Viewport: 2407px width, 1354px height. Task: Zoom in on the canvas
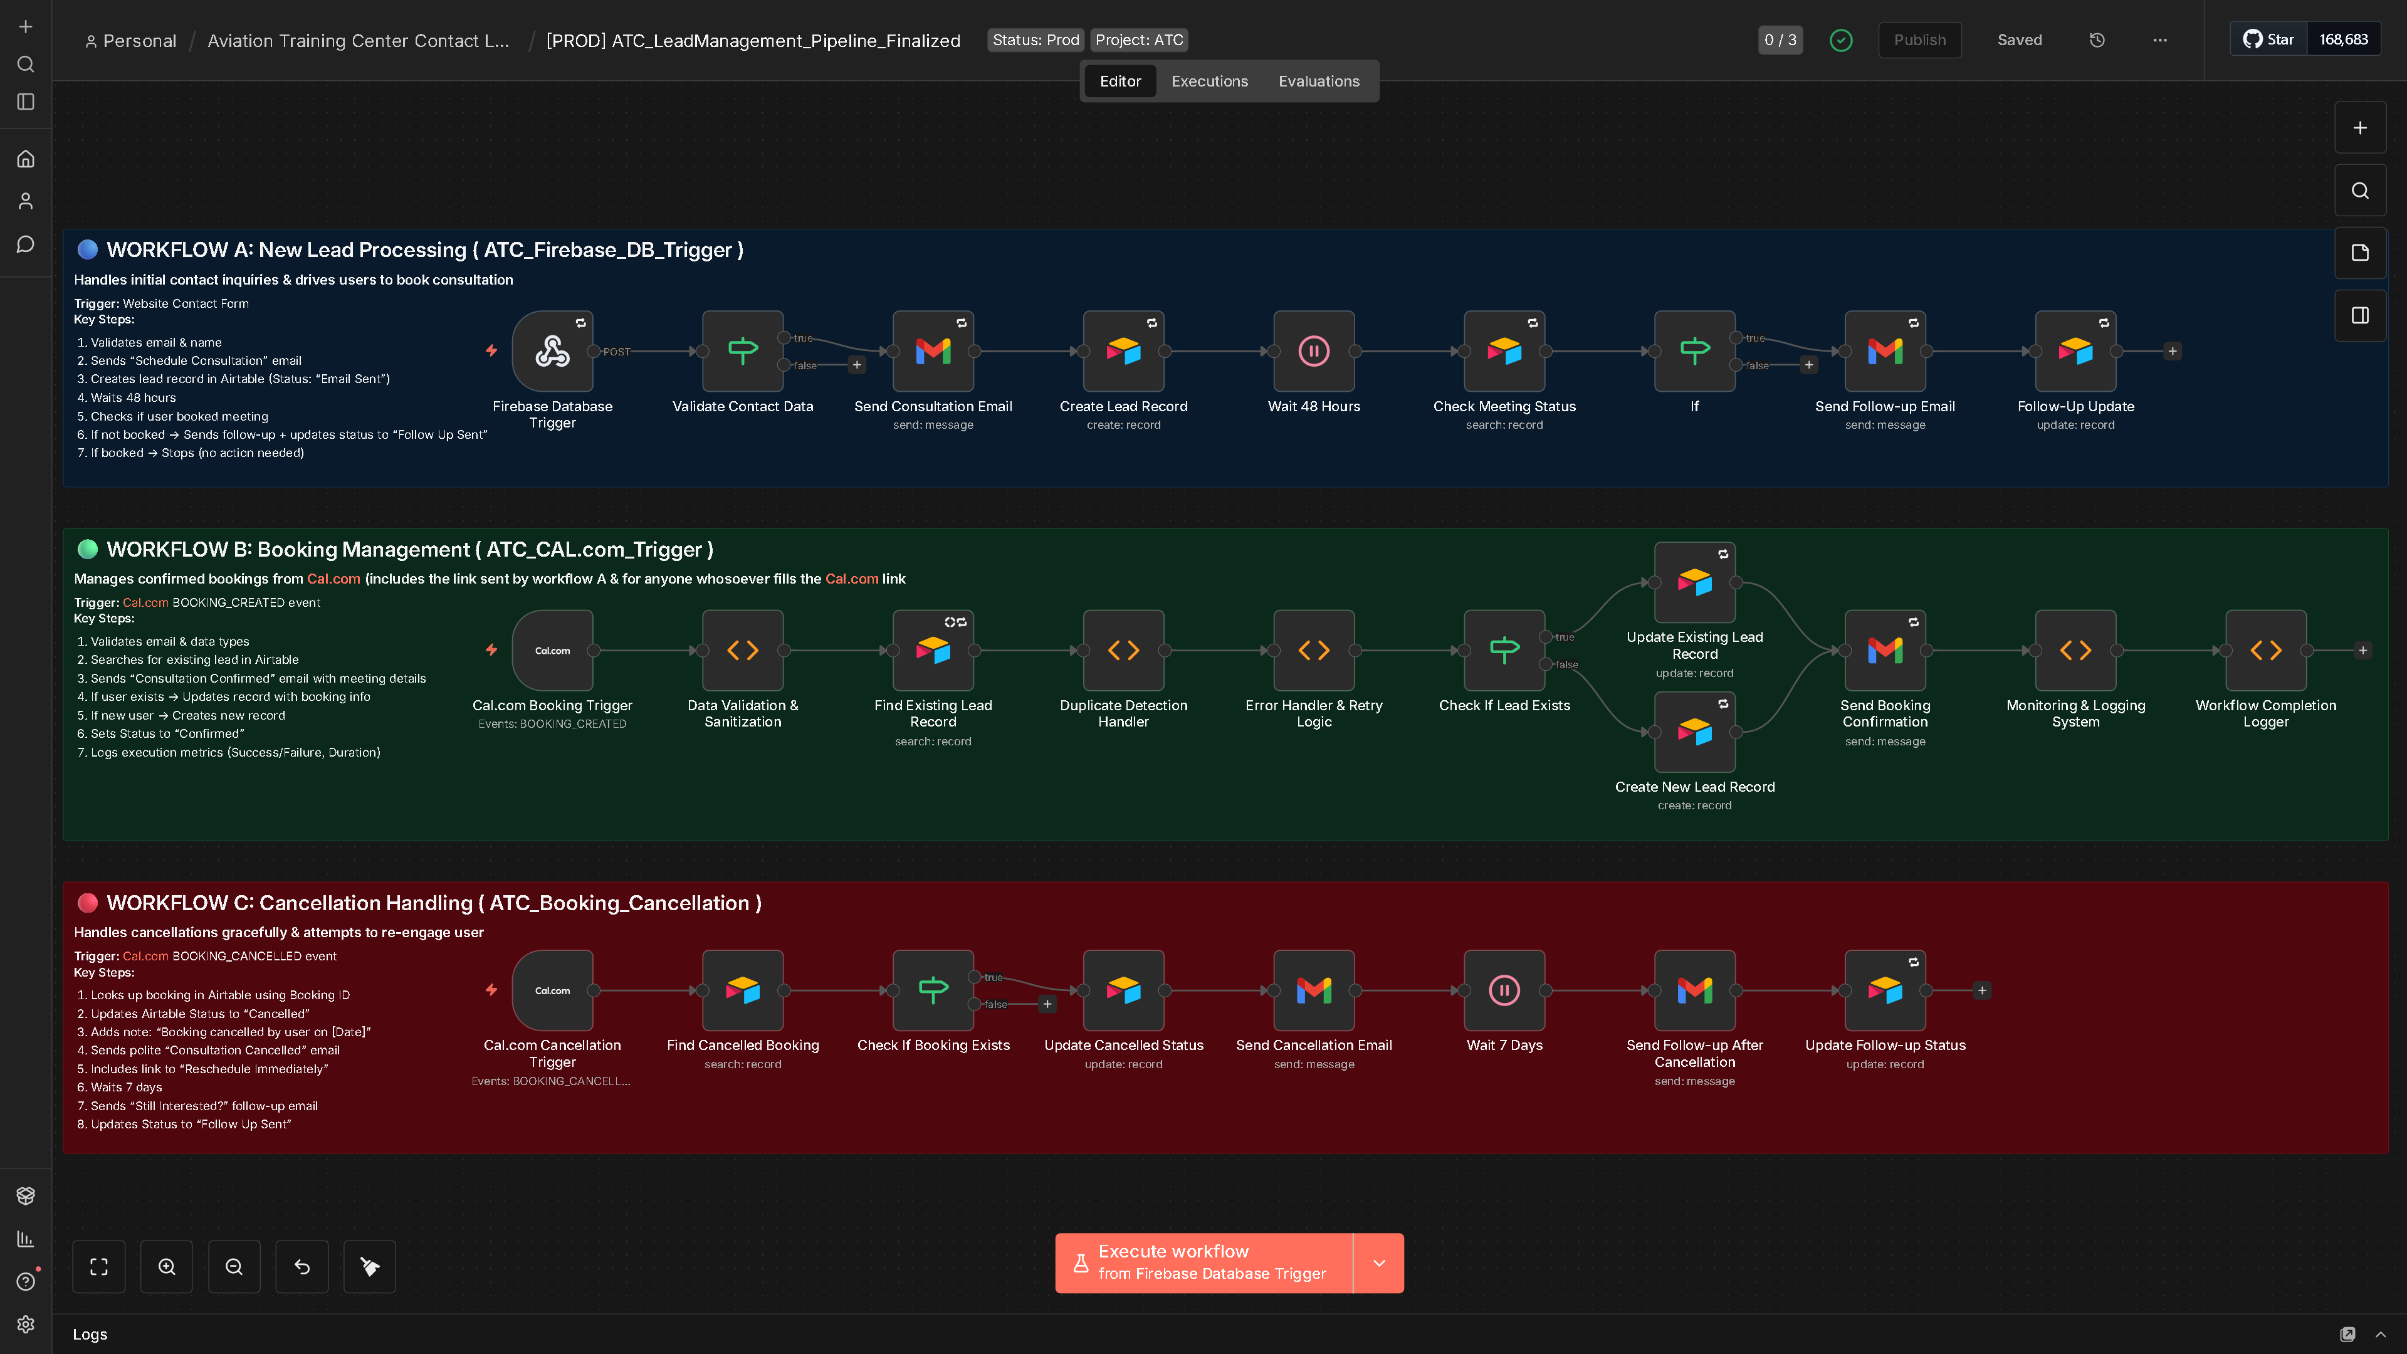(166, 1266)
